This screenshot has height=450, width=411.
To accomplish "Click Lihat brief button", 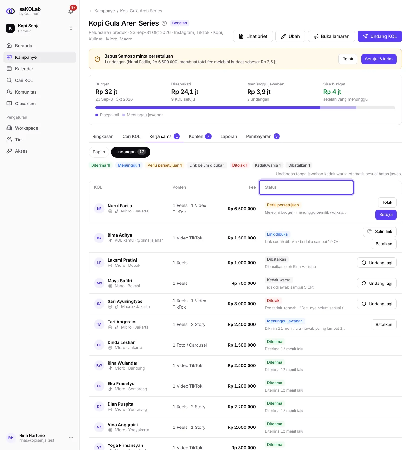I will point(253,36).
